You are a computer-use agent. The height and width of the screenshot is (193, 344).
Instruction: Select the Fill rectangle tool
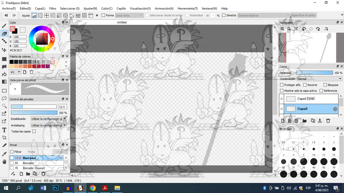(x=4, y=59)
